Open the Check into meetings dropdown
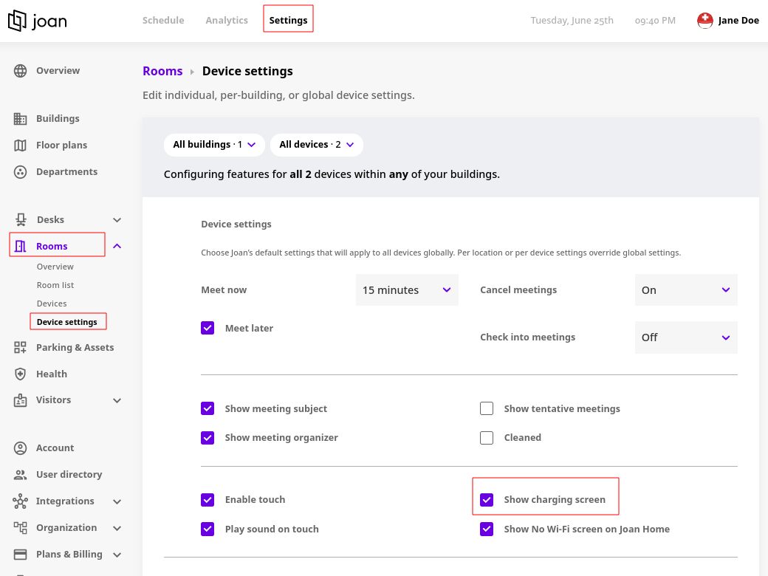Viewport: 768px width, 576px height. pos(686,337)
